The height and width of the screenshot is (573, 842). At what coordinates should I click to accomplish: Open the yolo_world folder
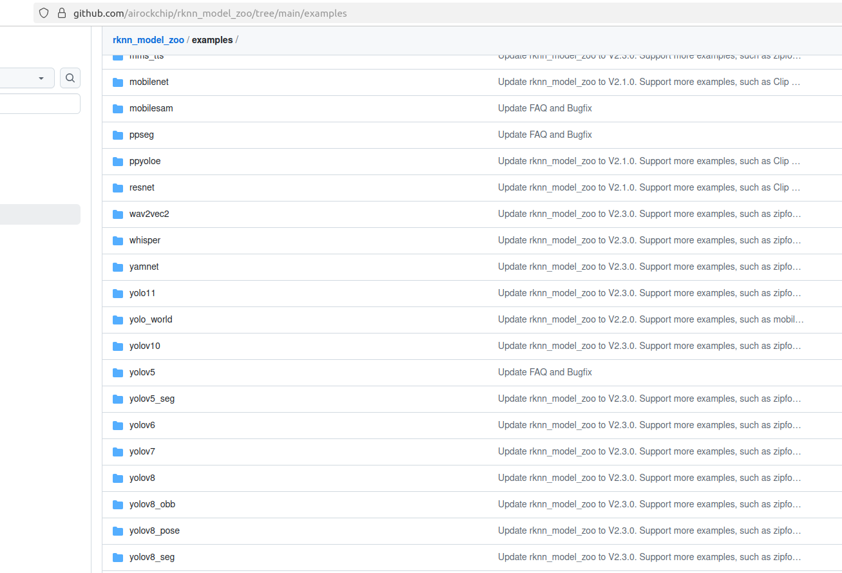151,319
